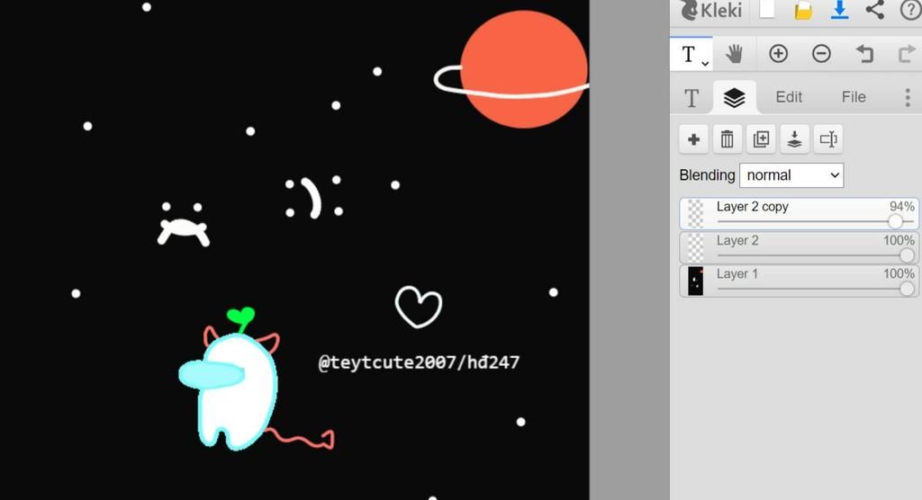Viewport: 922px width, 500px height.
Task: Click Layer 2 copy thumbnail
Action: [x=696, y=214]
